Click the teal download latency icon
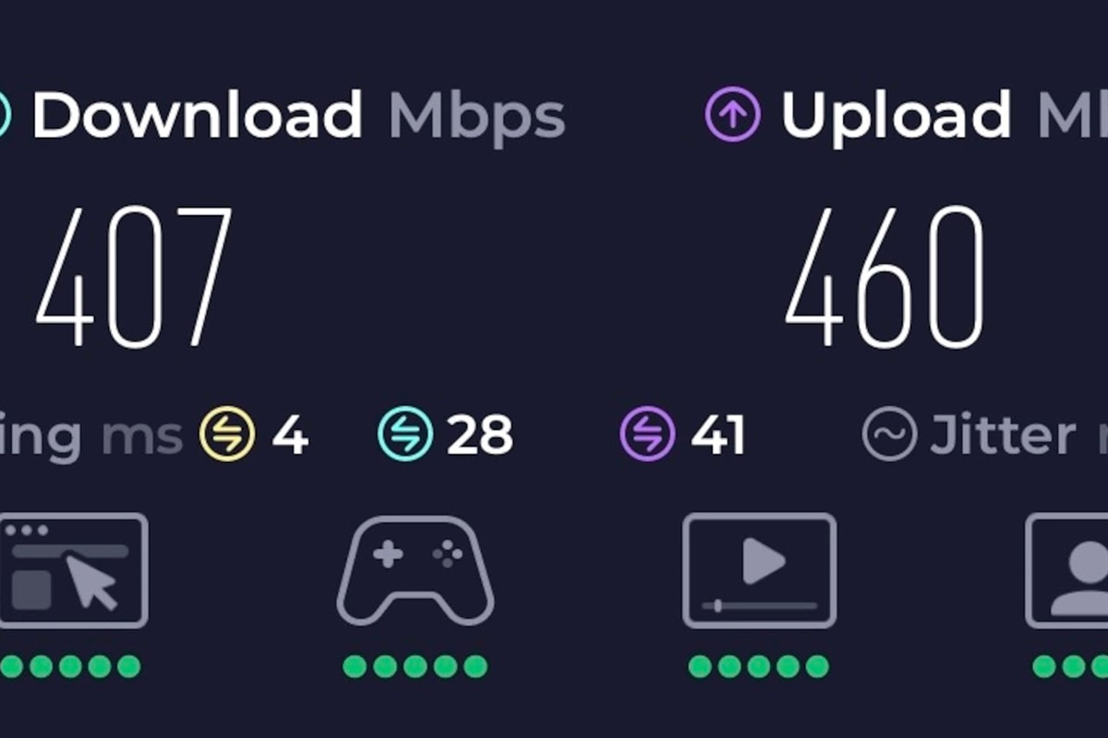Image resolution: width=1108 pixels, height=738 pixels. (x=405, y=434)
